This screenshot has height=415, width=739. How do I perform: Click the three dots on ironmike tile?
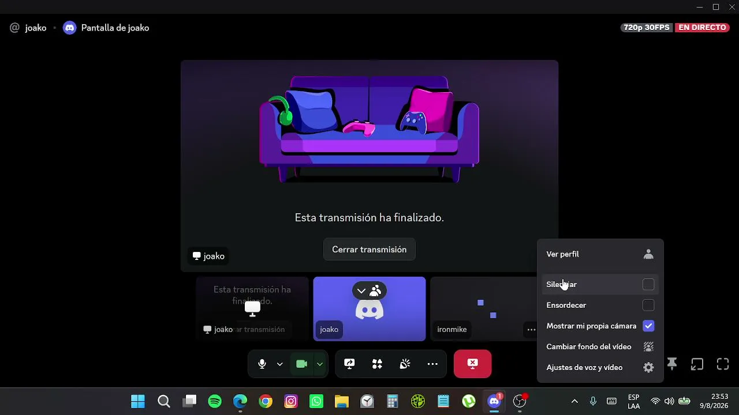point(531,330)
